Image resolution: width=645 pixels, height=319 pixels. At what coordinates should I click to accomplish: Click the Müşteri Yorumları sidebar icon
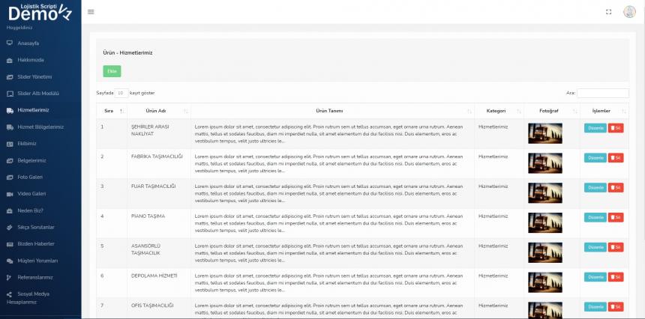point(10,261)
